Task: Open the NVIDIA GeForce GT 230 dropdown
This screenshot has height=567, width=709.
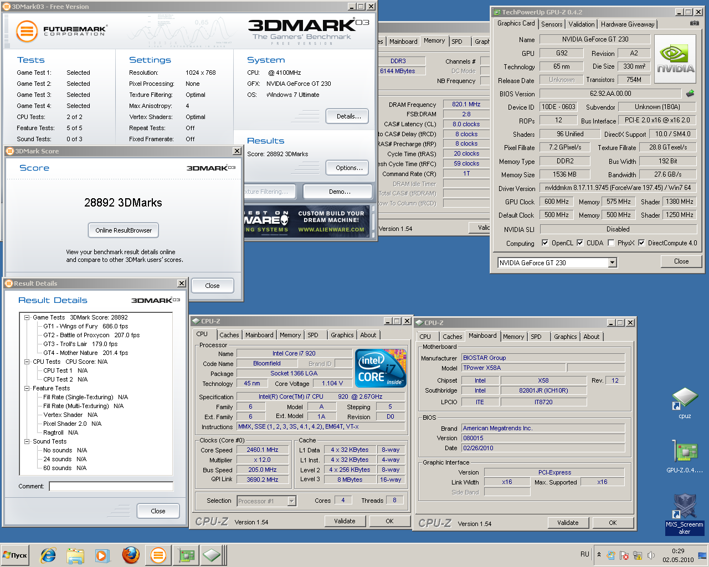Action: pos(613,262)
